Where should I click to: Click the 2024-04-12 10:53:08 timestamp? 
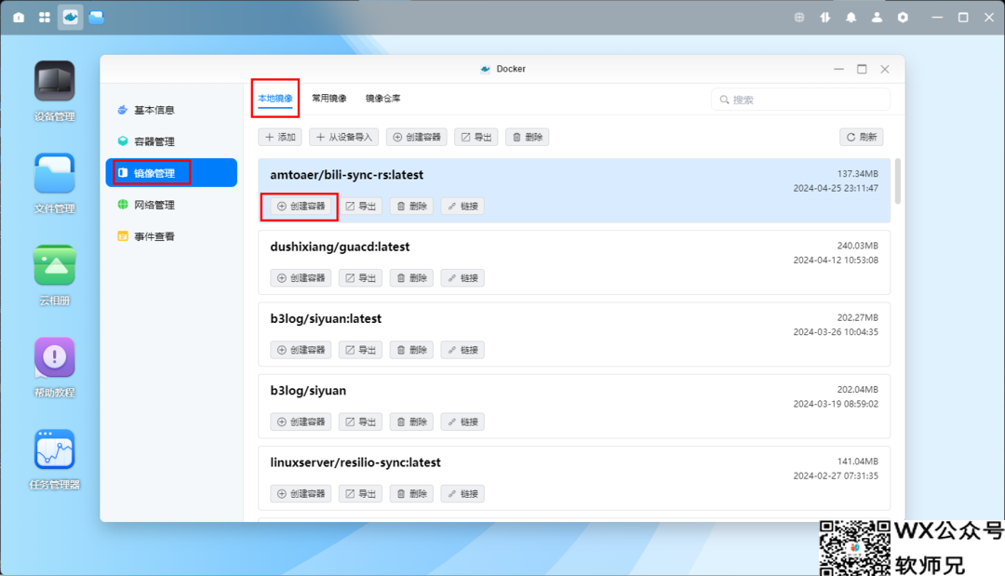pos(836,261)
